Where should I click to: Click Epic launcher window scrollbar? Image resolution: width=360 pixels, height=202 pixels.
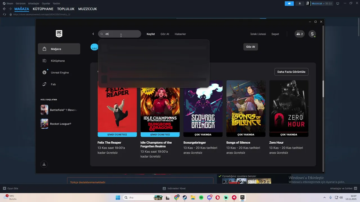[323, 89]
